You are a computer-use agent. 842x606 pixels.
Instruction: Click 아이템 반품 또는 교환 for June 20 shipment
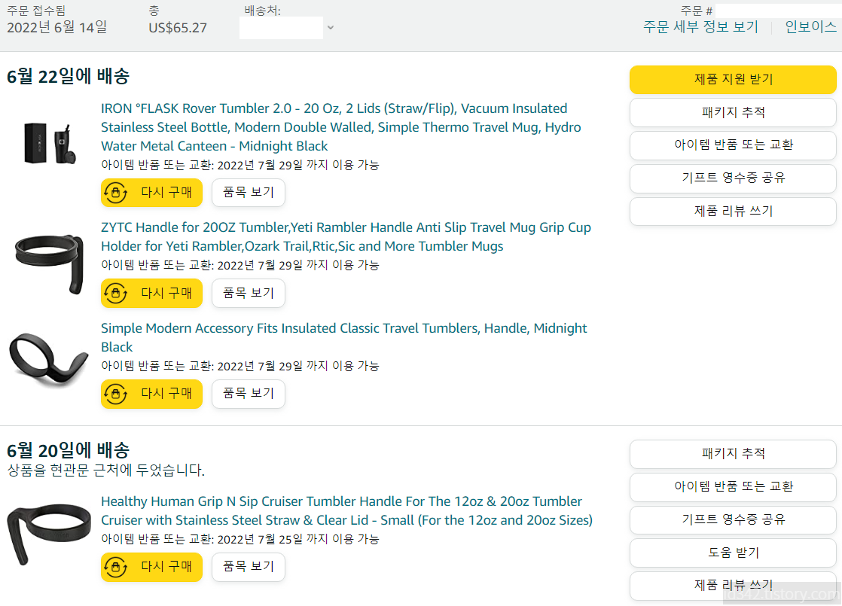(733, 487)
